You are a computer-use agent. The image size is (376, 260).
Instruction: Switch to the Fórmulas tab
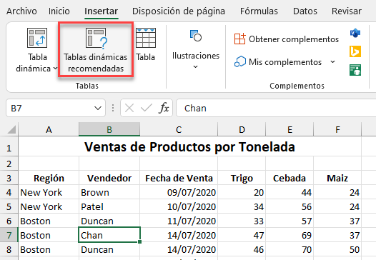pos(259,11)
